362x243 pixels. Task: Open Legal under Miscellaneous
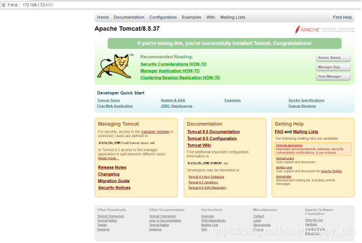pyautogui.click(x=257, y=221)
